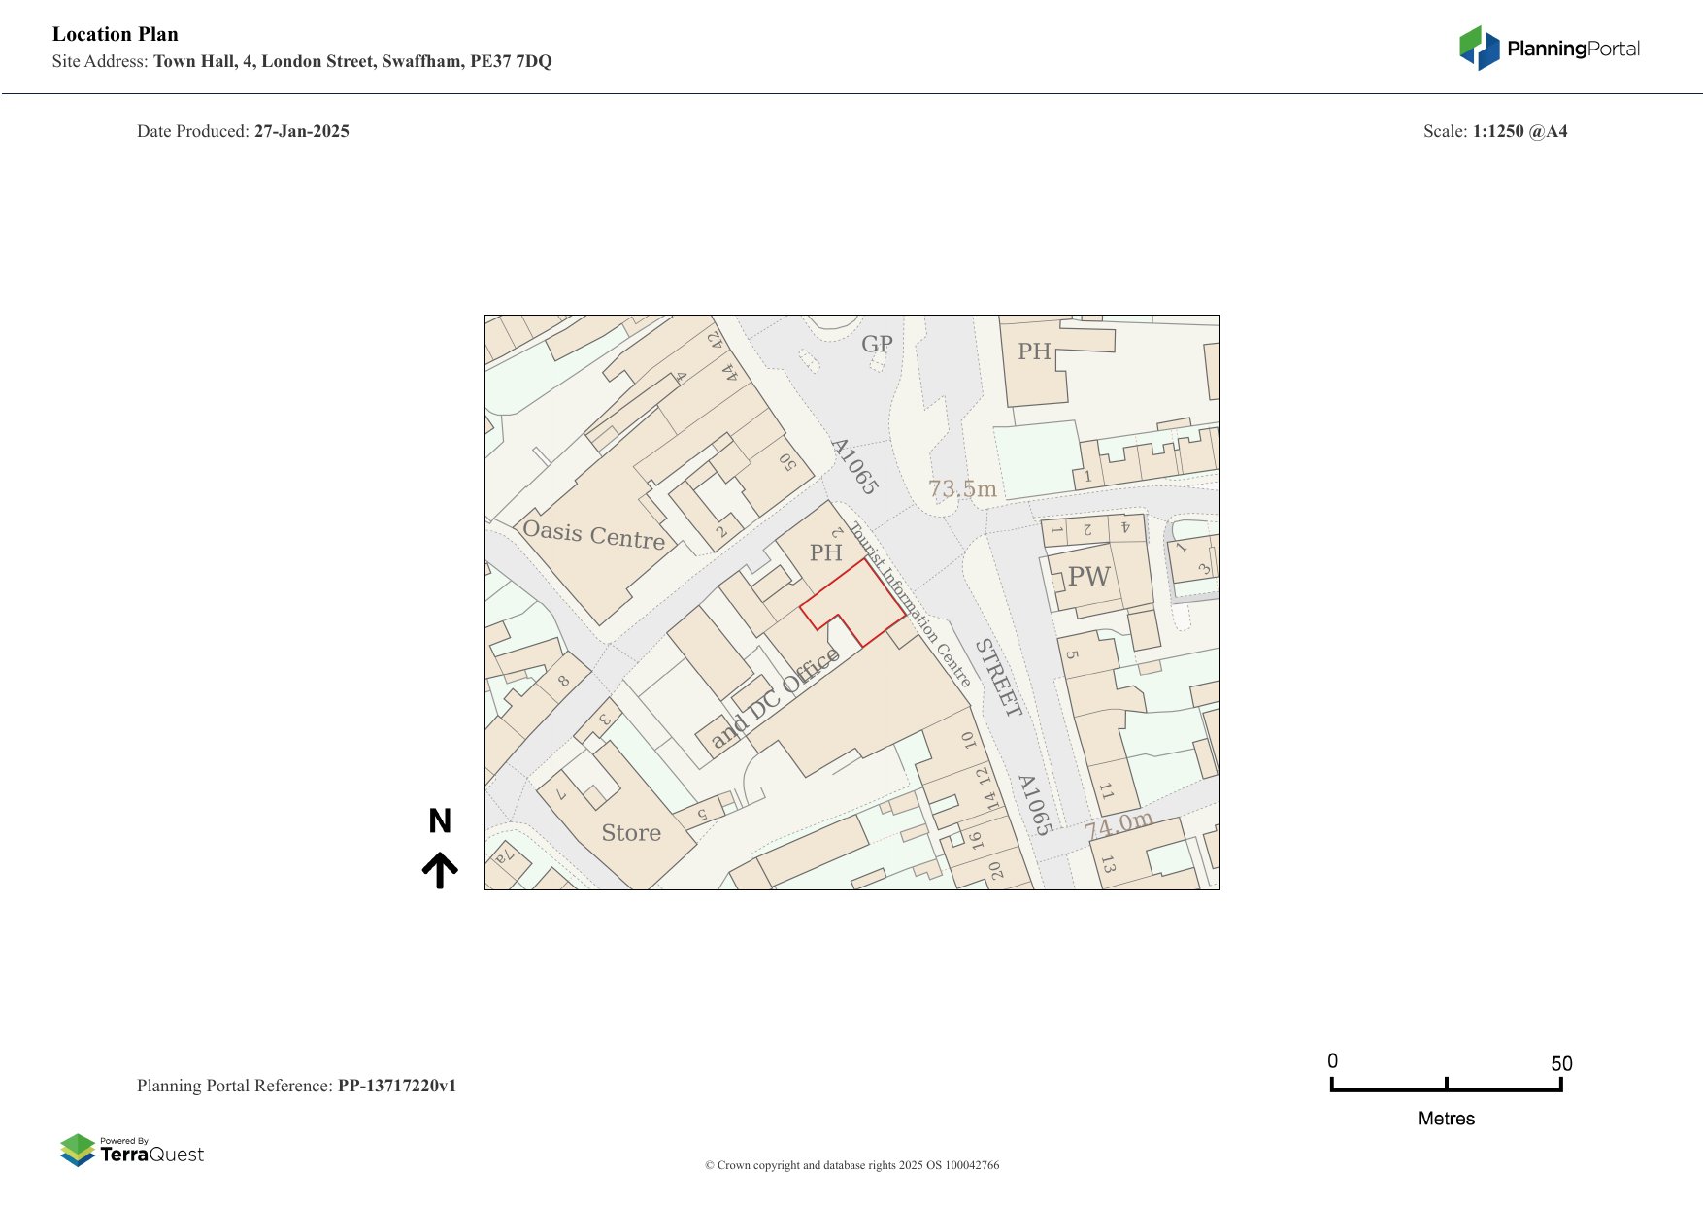This screenshot has height=1205, width=1703.
Task: Select the Scale 1:1250 @A4 text
Action: point(1494,131)
